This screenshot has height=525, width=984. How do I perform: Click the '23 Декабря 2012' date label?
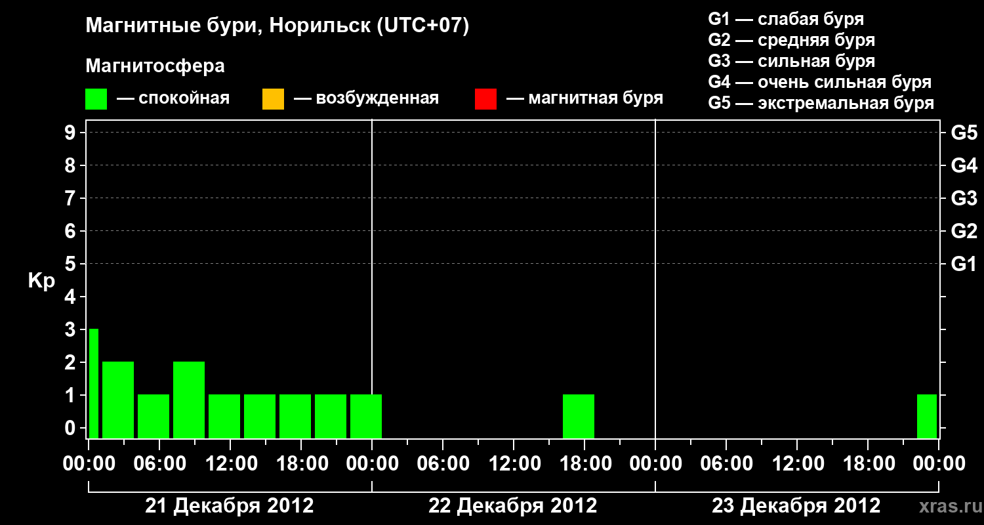pyautogui.click(x=796, y=506)
